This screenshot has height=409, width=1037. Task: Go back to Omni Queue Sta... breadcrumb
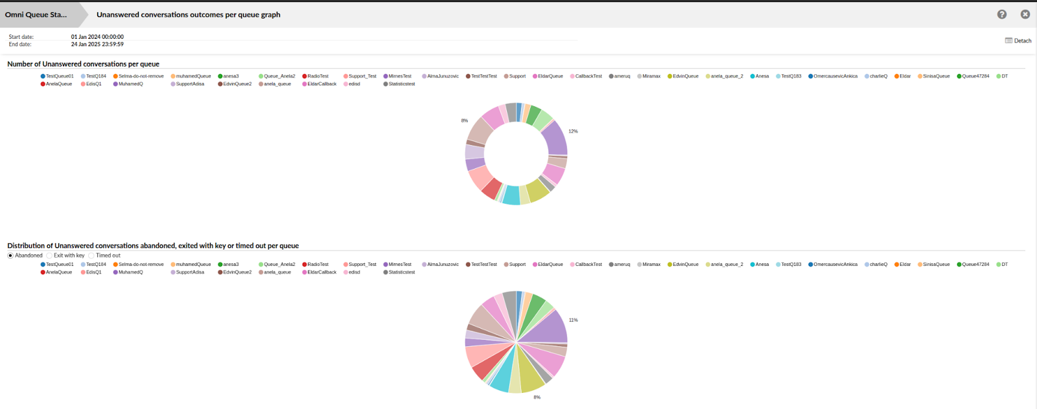36,14
